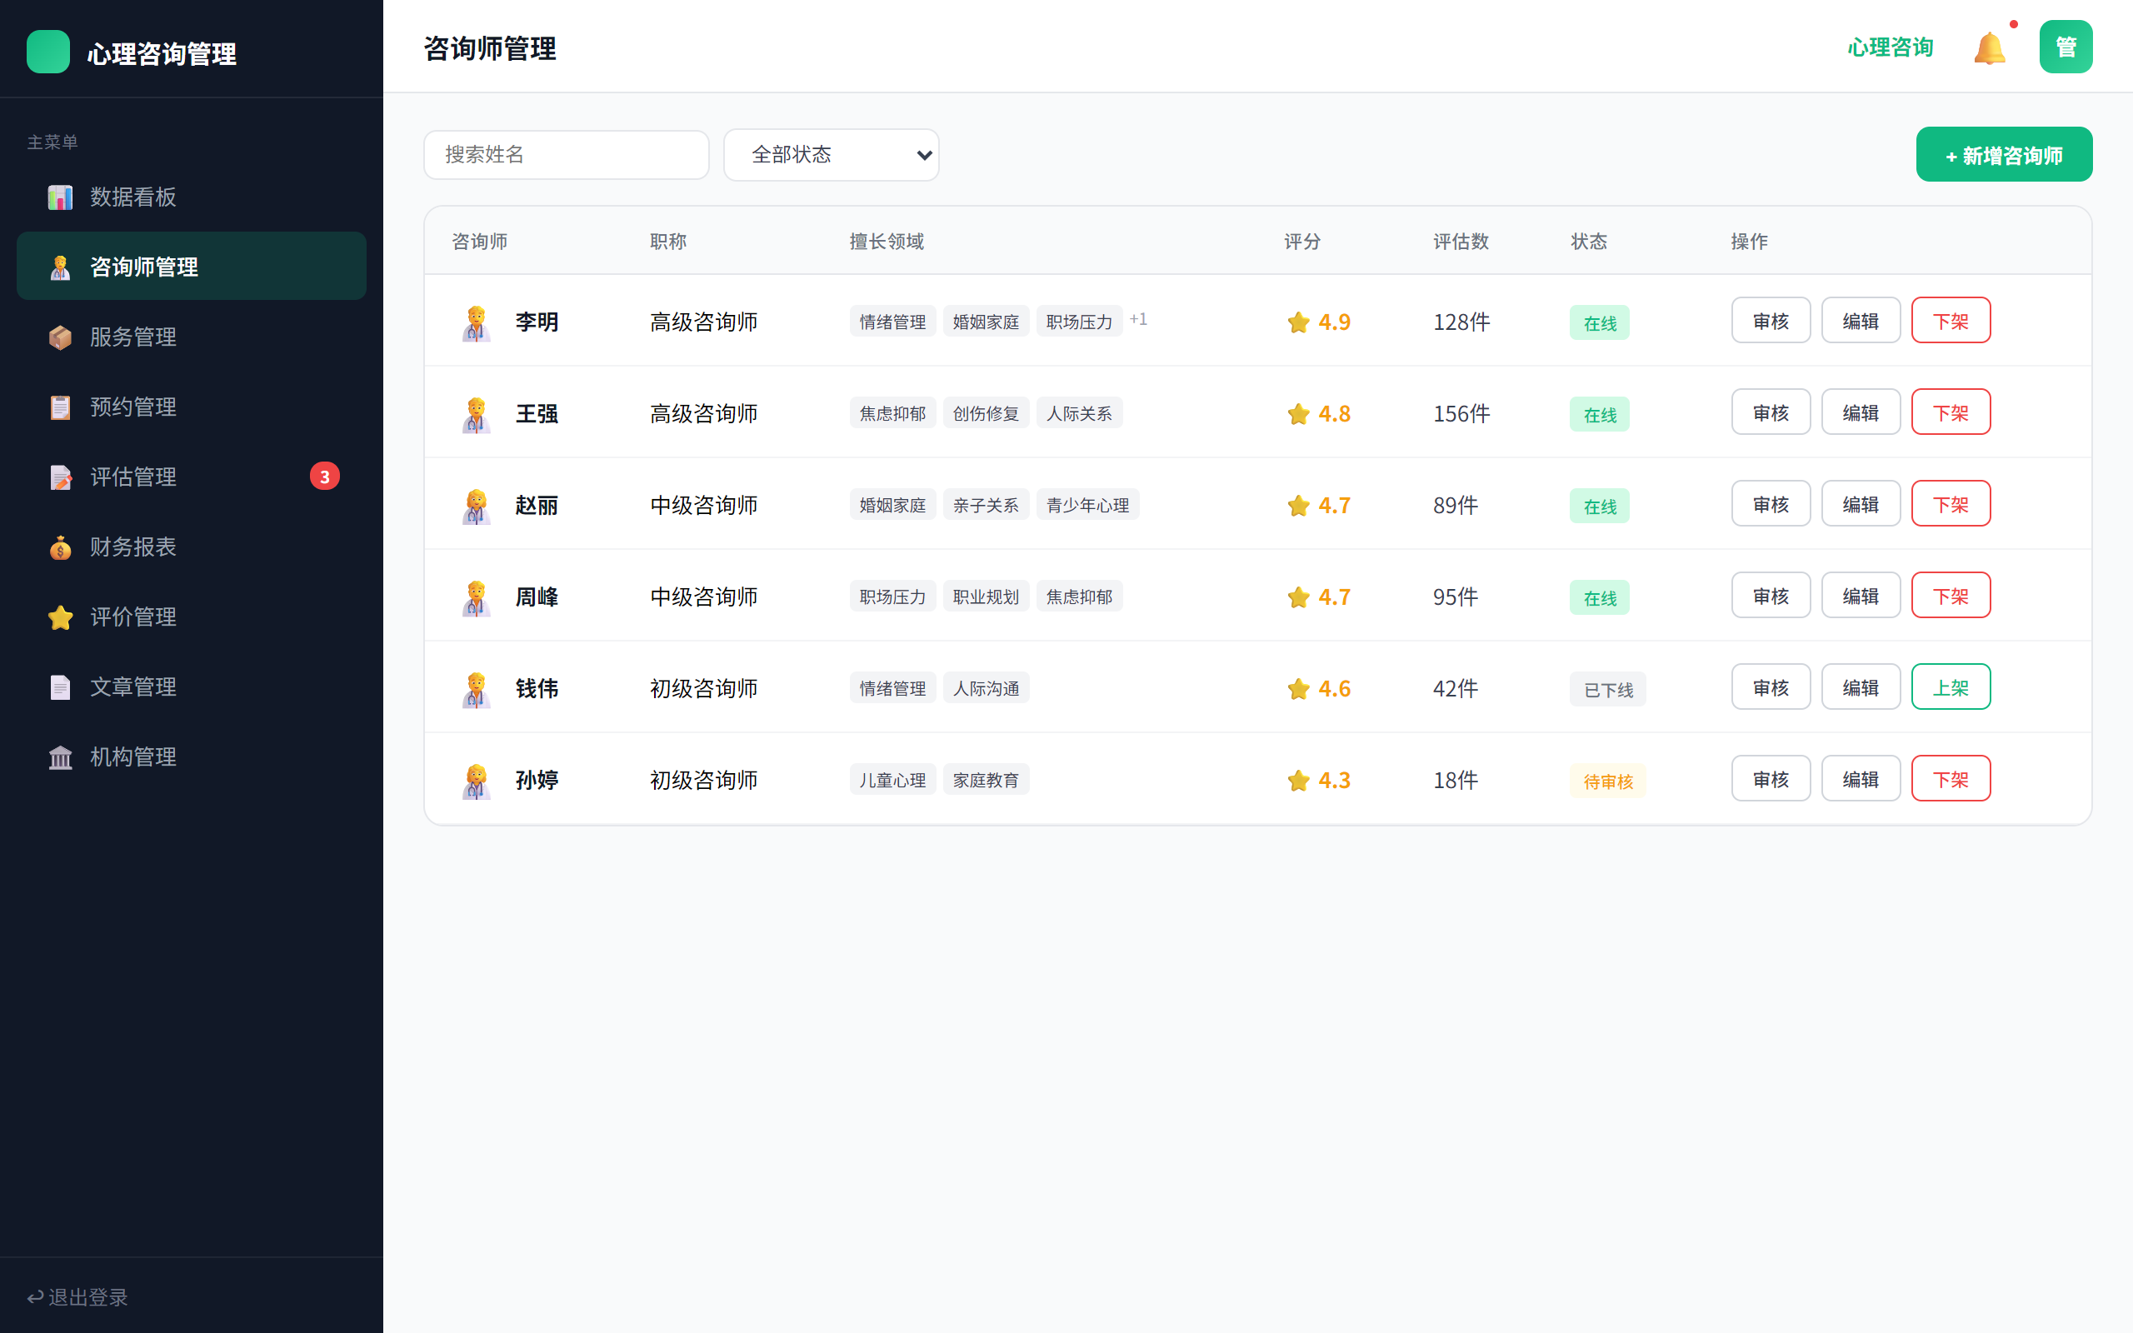
Task: Open 财务报表 menu item
Action: coord(192,547)
